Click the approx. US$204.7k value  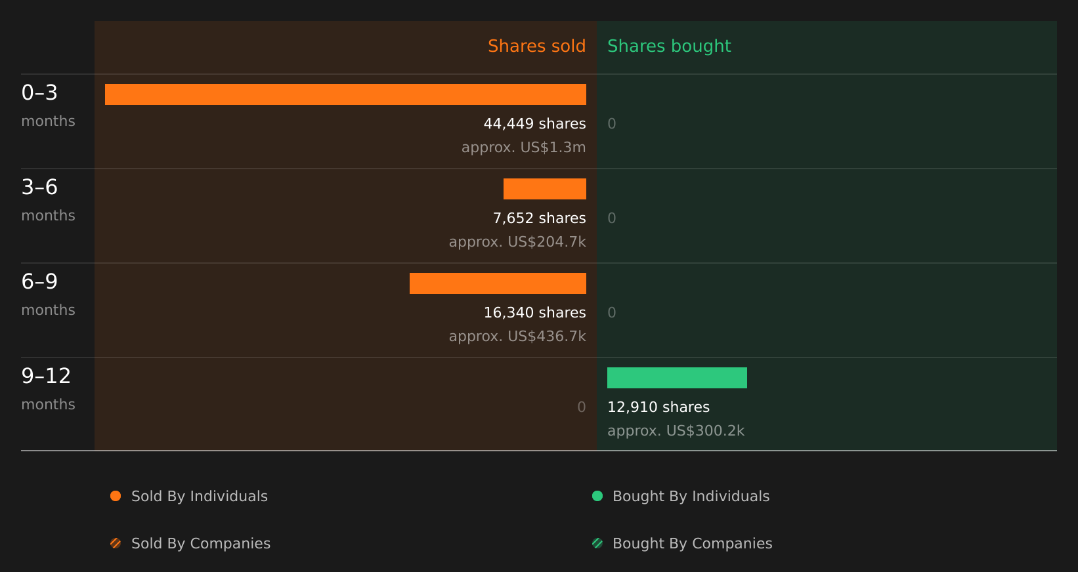(517, 242)
